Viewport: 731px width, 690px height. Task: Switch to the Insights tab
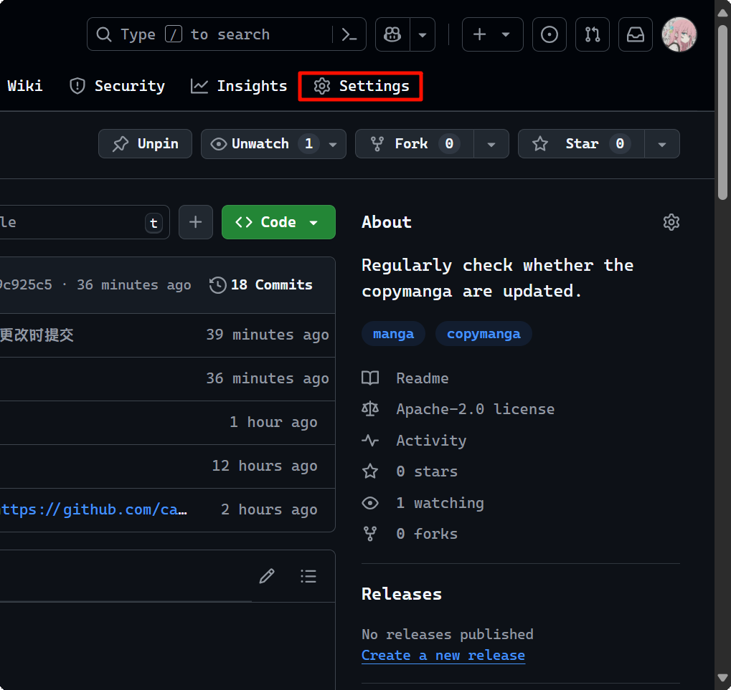pos(239,86)
